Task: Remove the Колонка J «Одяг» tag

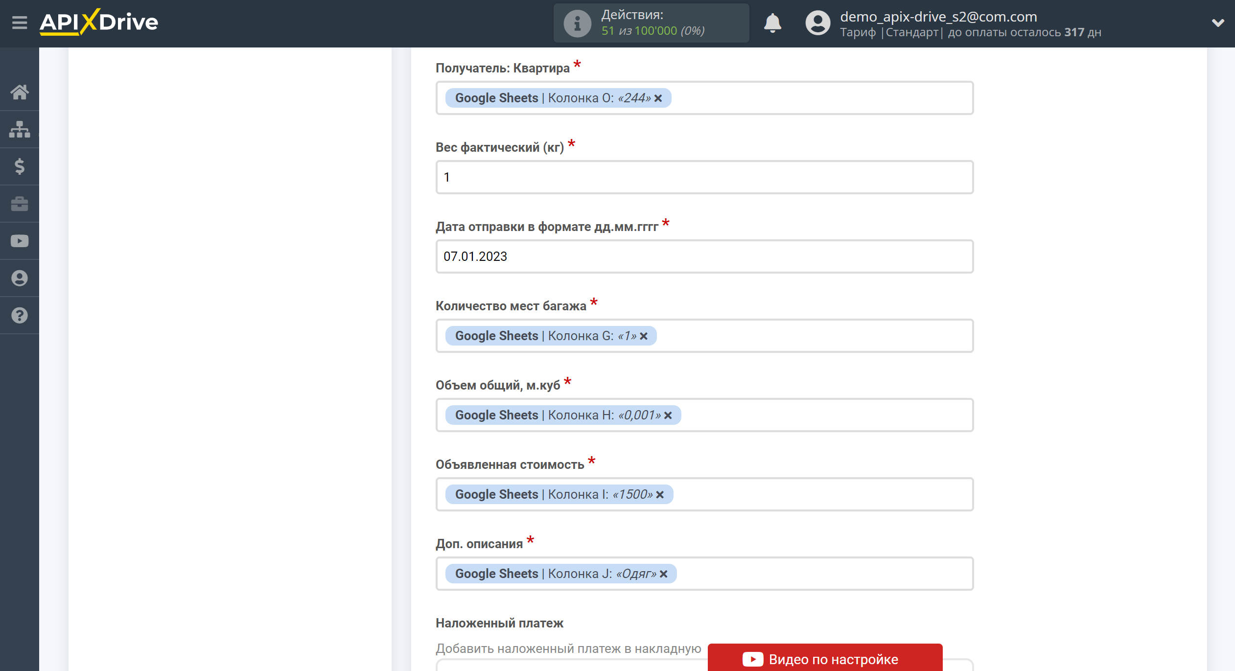Action: [663, 574]
